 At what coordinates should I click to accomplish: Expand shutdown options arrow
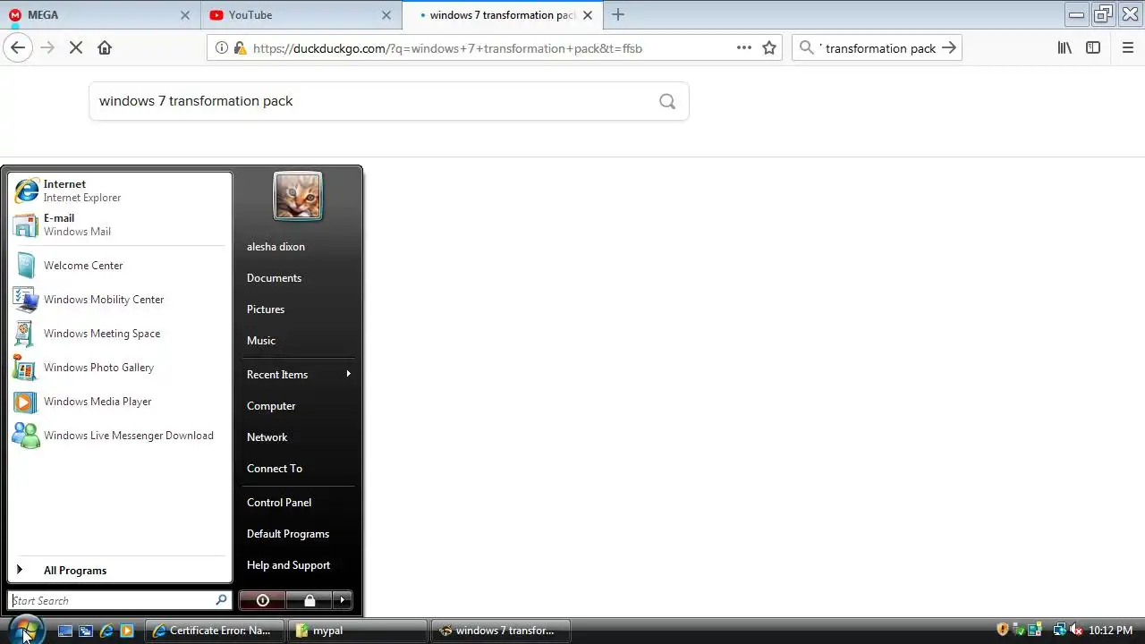click(x=343, y=600)
